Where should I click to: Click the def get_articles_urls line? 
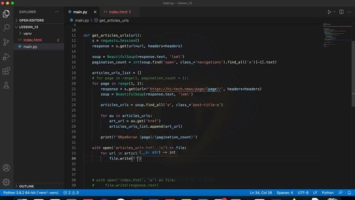pyautogui.click(x=112, y=36)
